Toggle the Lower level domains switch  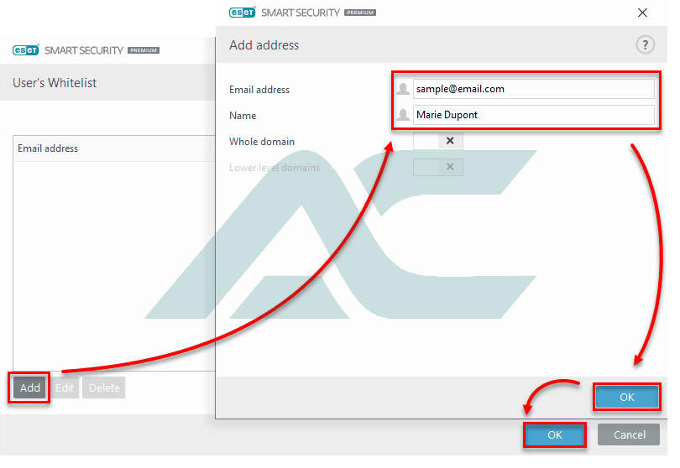[438, 167]
